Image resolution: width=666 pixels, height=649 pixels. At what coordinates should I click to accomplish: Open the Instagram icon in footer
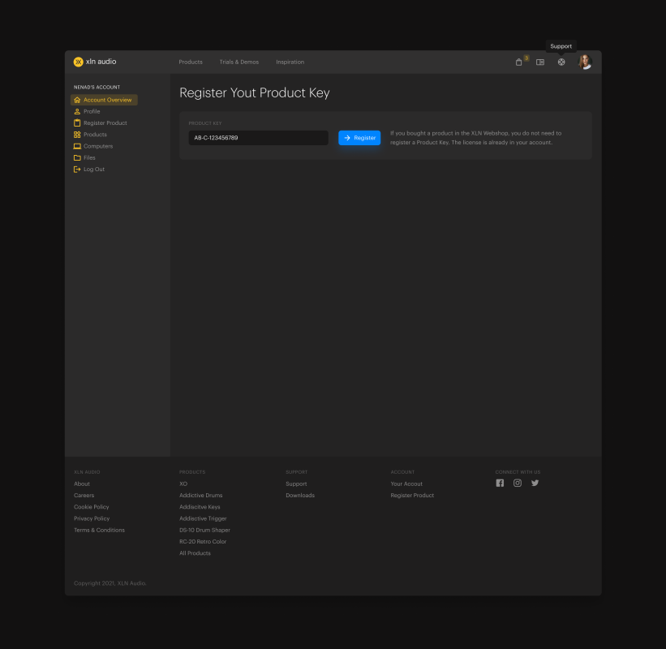518,483
